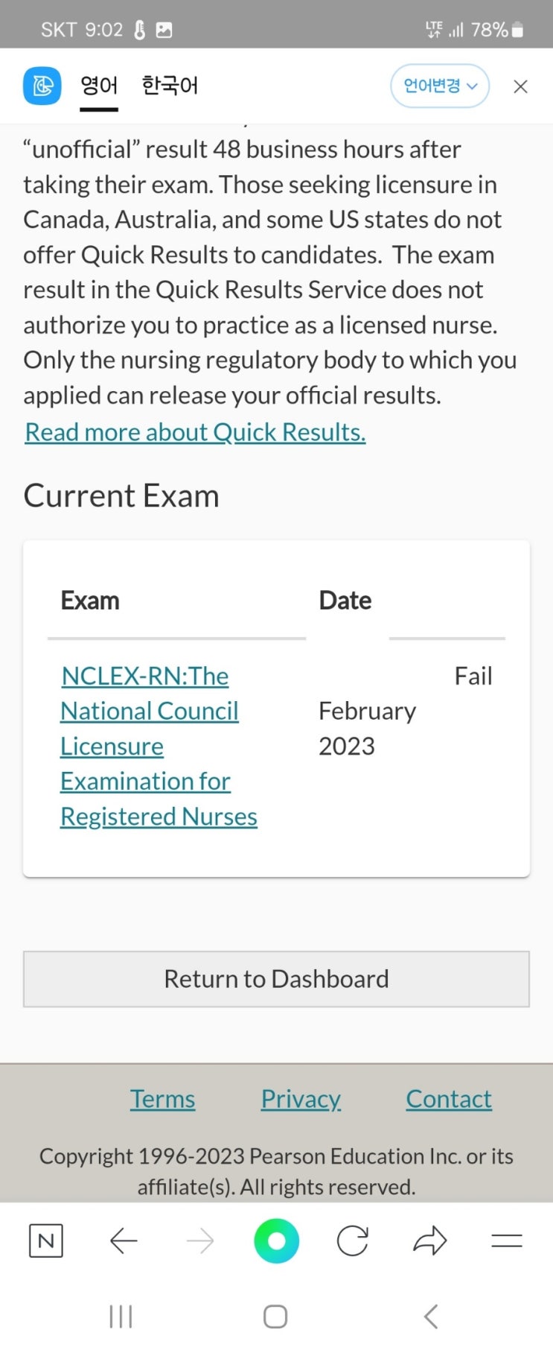Image resolution: width=553 pixels, height=1353 pixels.
Task: Open the browser menu icon on the right
Action: pos(506,1240)
